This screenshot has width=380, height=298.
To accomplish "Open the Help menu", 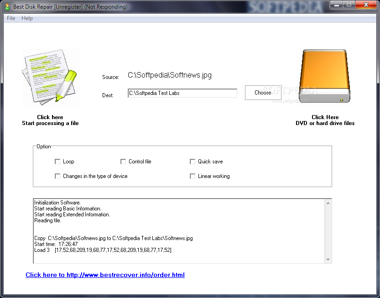I will click(x=27, y=18).
